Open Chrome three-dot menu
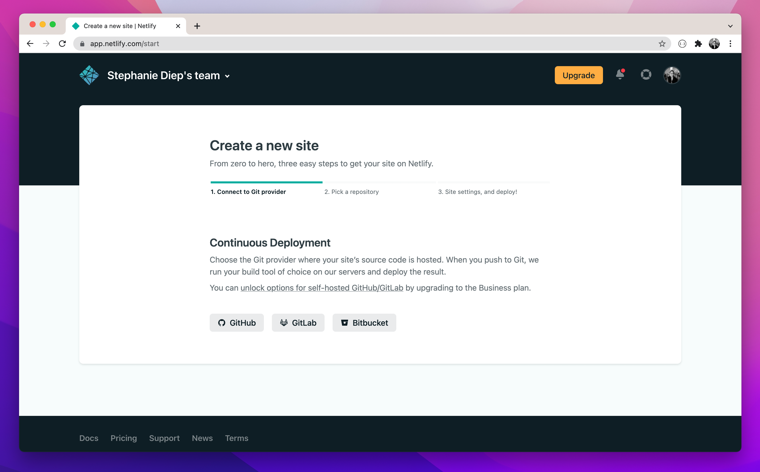Viewport: 760px width, 472px height. coord(730,44)
